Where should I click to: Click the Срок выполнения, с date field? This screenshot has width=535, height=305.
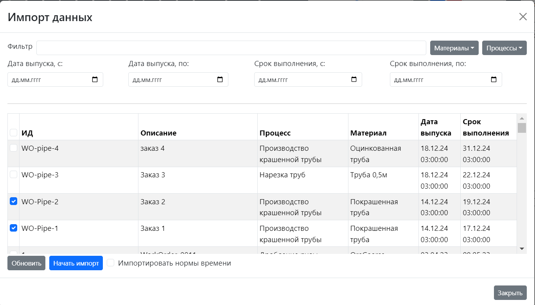tap(308, 80)
